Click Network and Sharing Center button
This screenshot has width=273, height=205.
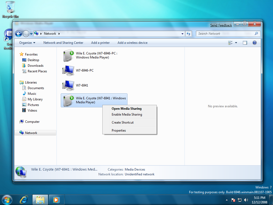pyautogui.click(x=63, y=43)
